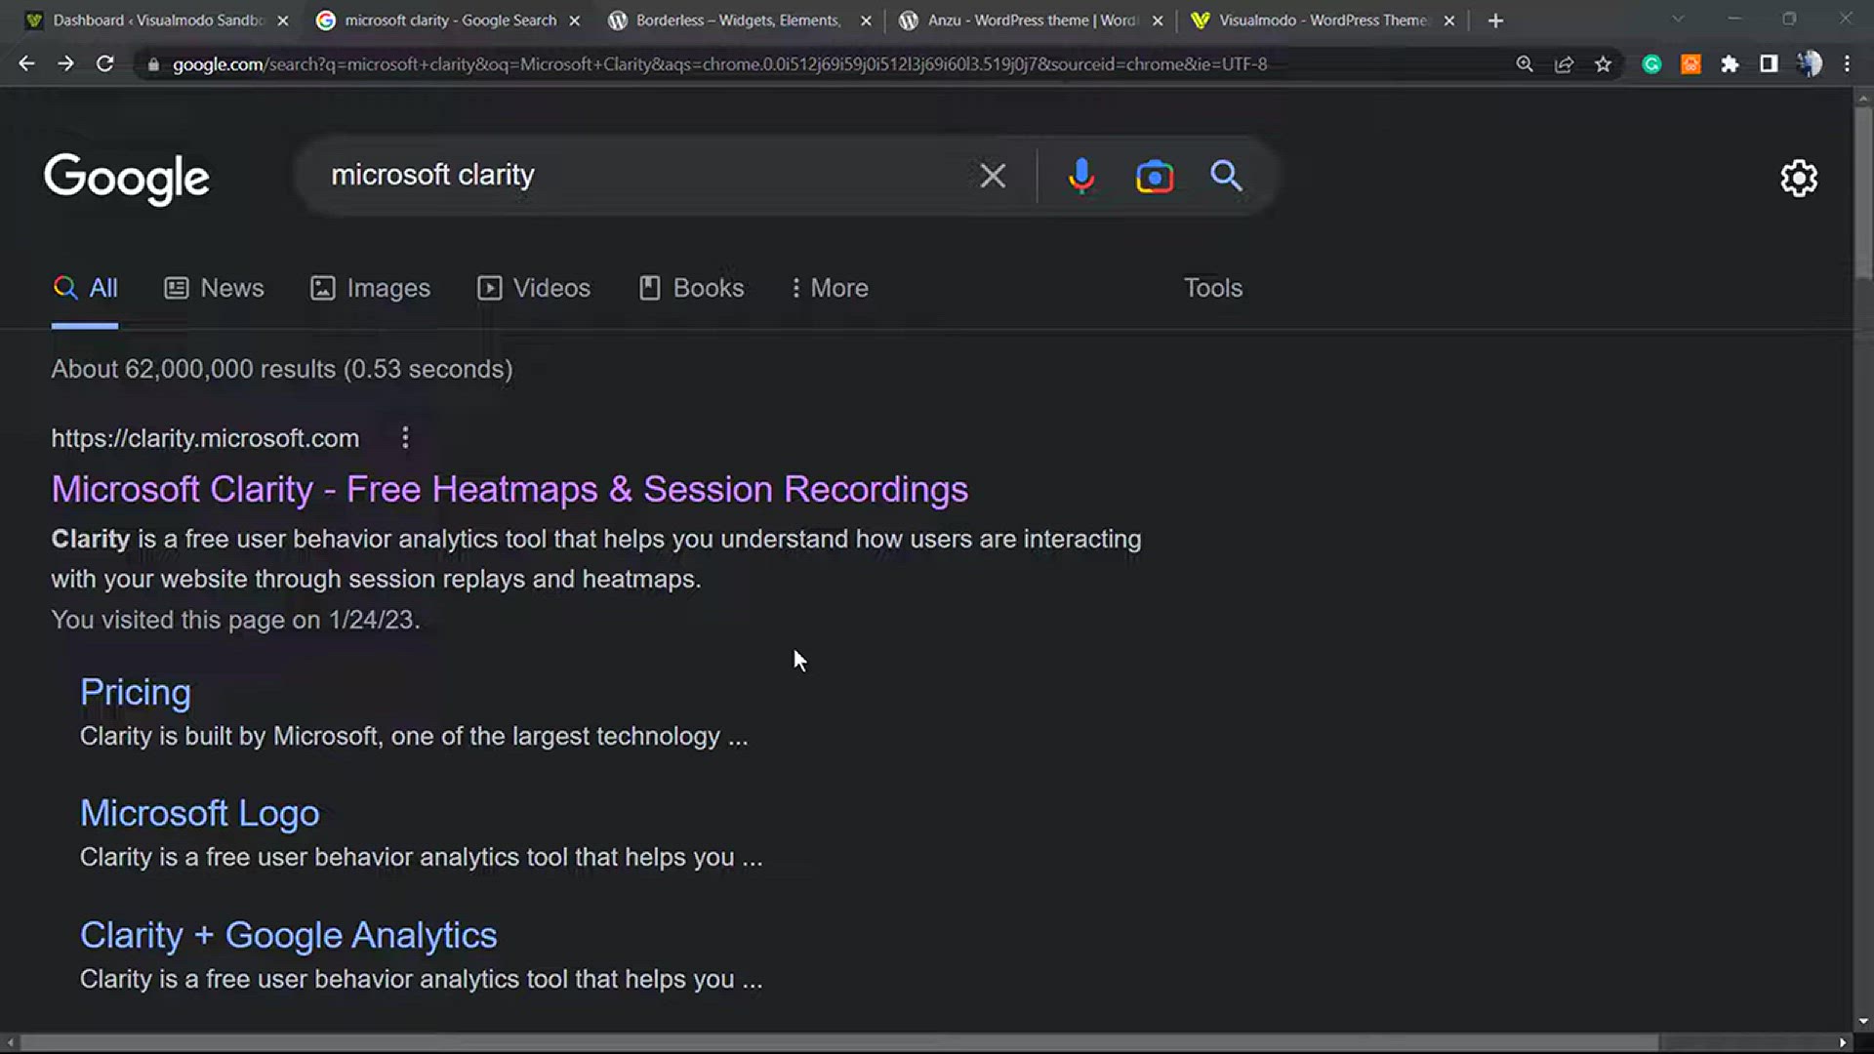This screenshot has width=1874, height=1054.
Task: Click the horizontal scrollbar at the bottom
Action: point(839,1042)
